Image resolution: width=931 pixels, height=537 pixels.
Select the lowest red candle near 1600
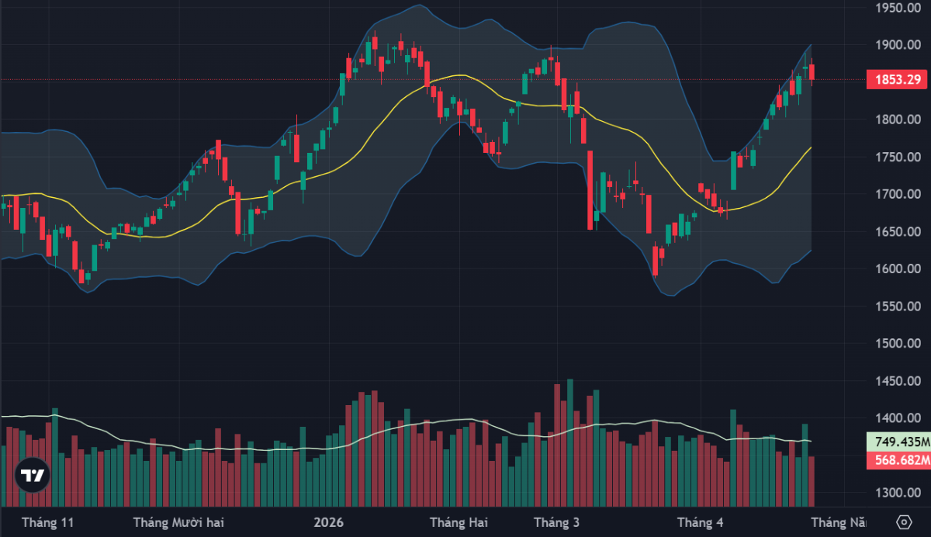[656, 262]
